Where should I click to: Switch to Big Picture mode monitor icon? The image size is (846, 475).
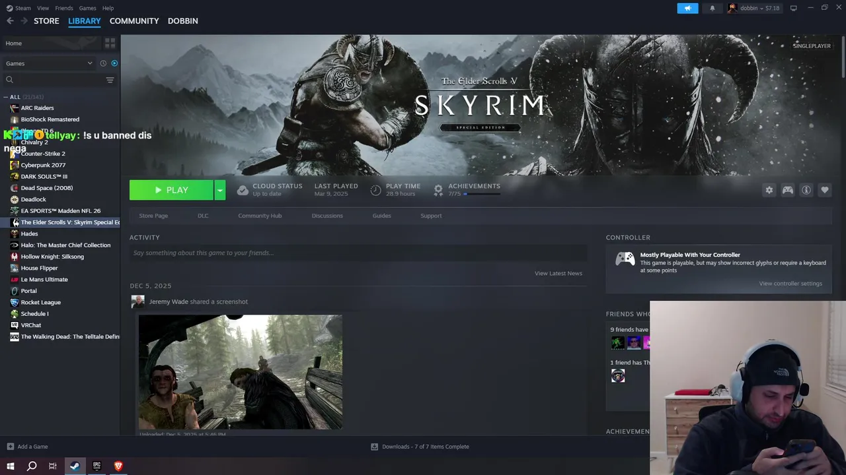[793, 8]
